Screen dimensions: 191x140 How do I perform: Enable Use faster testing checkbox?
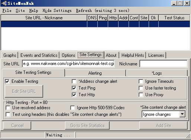[x=141, y=88]
